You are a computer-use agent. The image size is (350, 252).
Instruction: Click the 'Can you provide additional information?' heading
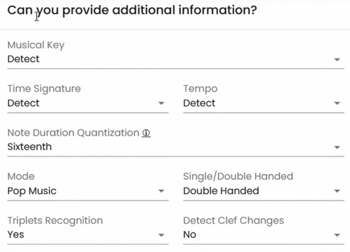[x=132, y=10]
